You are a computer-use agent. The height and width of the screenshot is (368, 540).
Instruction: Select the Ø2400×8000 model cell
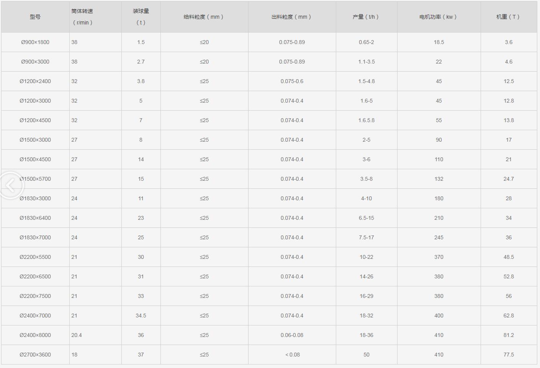(35, 335)
